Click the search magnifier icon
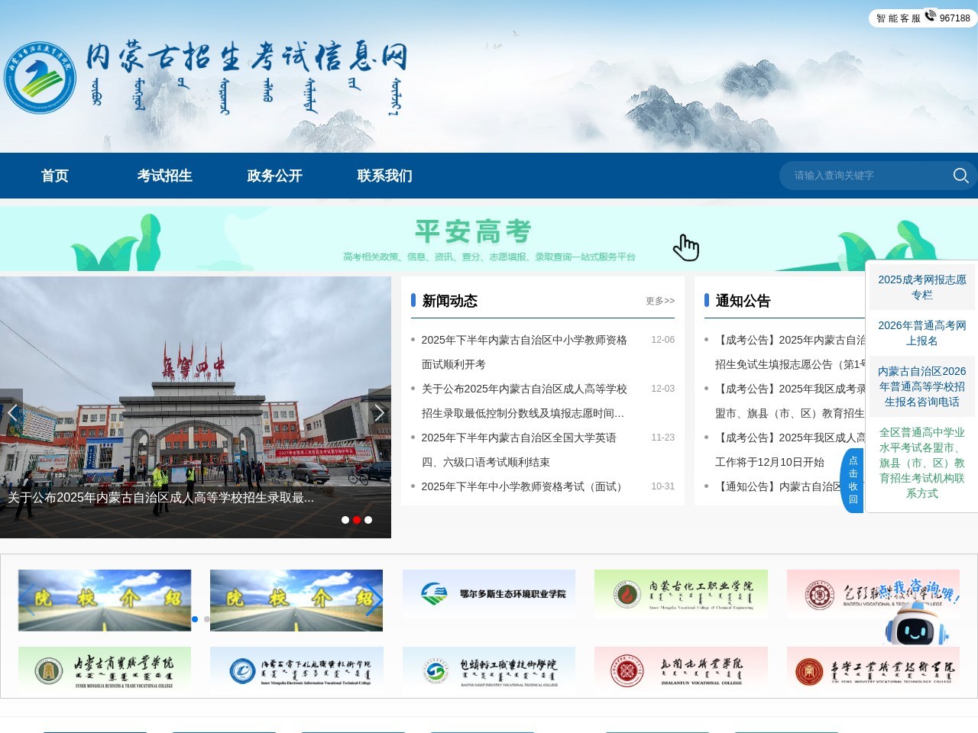This screenshot has width=978, height=733. click(960, 176)
